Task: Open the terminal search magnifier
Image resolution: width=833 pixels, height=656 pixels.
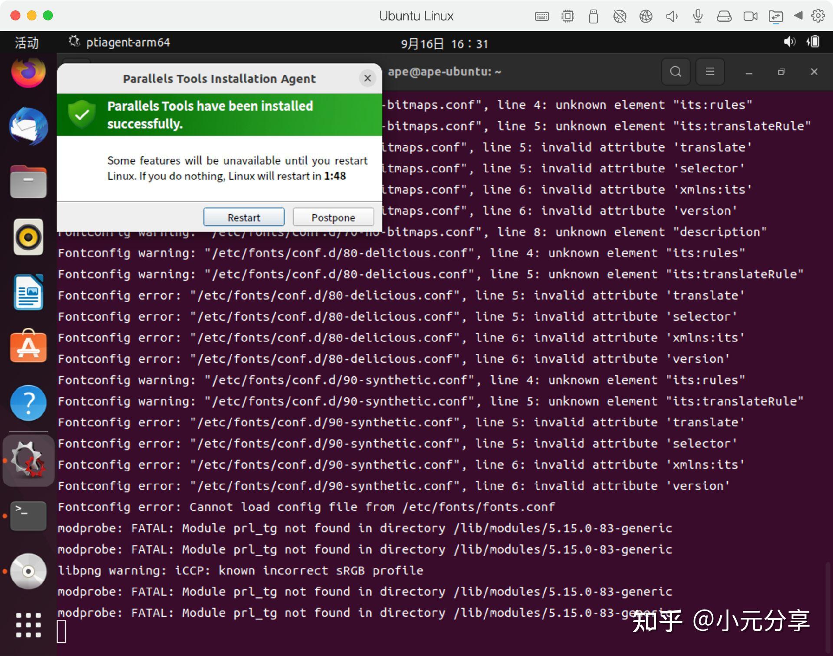Action: (675, 72)
